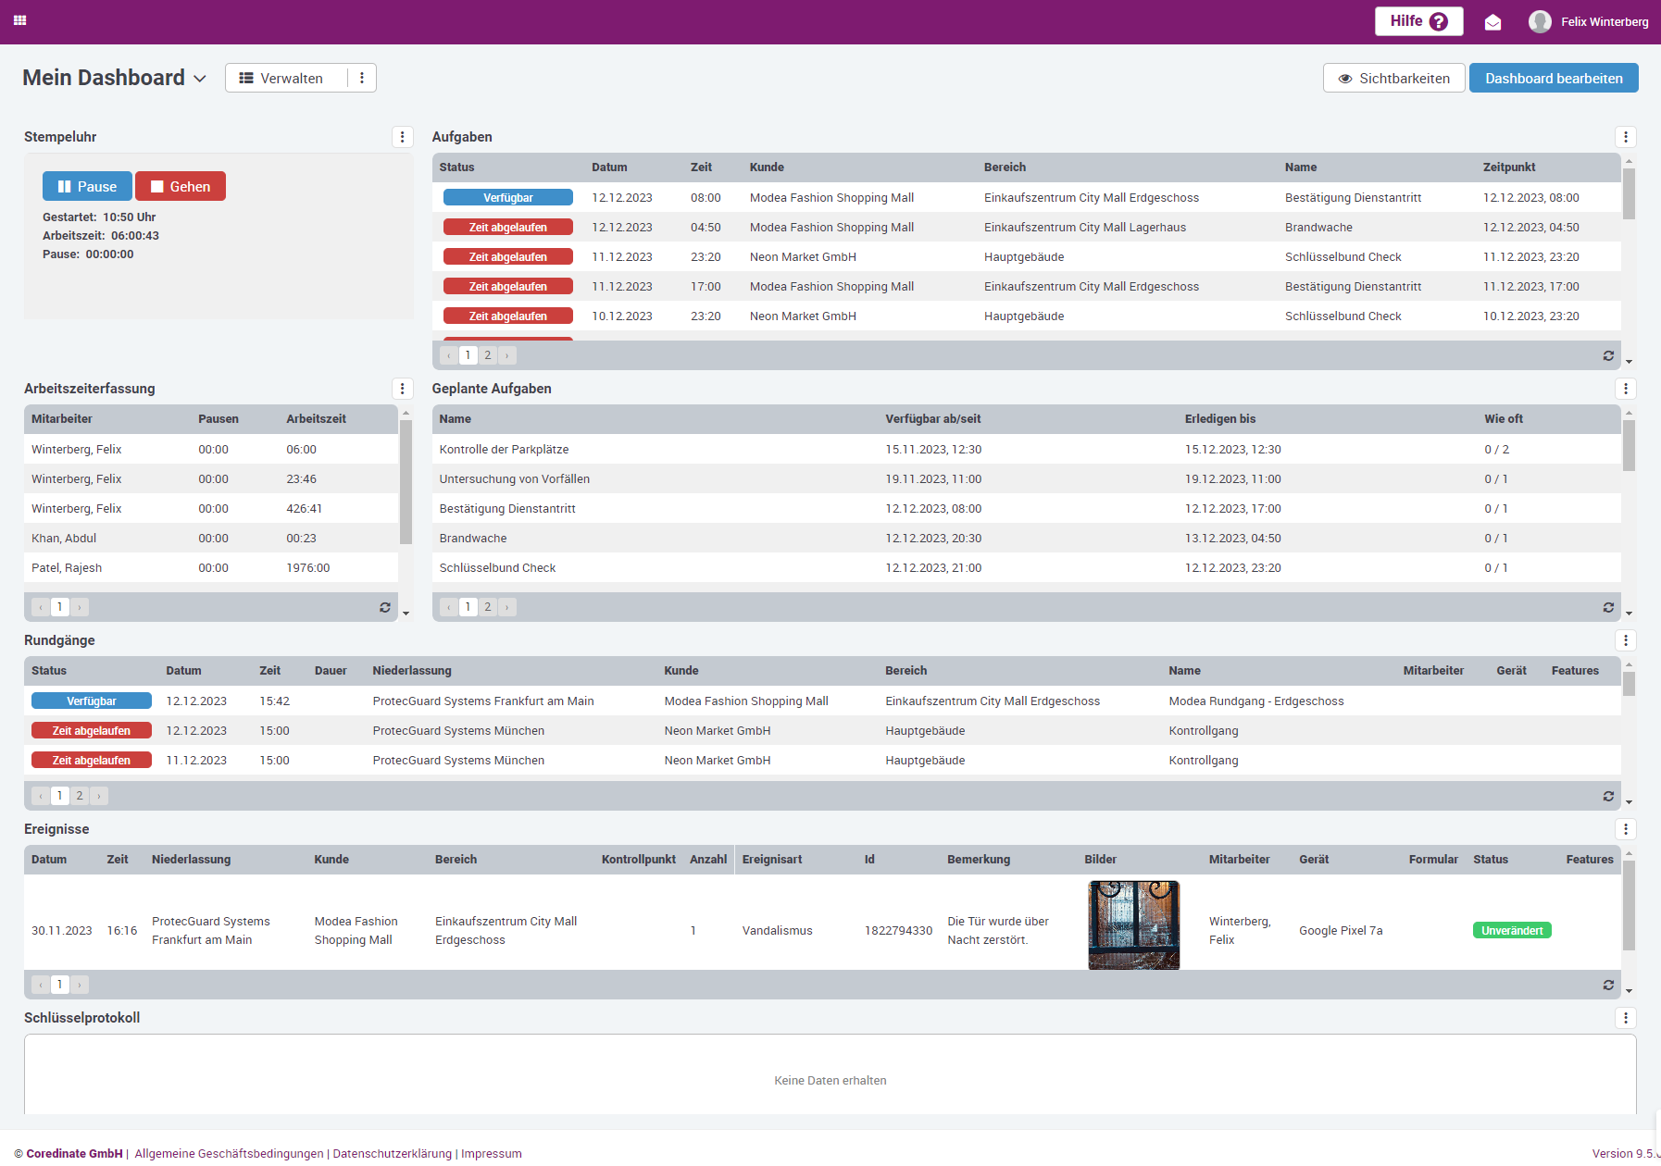View the vandalism photo thumbnail
This screenshot has width=1661, height=1166.
click(x=1133, y=924)
